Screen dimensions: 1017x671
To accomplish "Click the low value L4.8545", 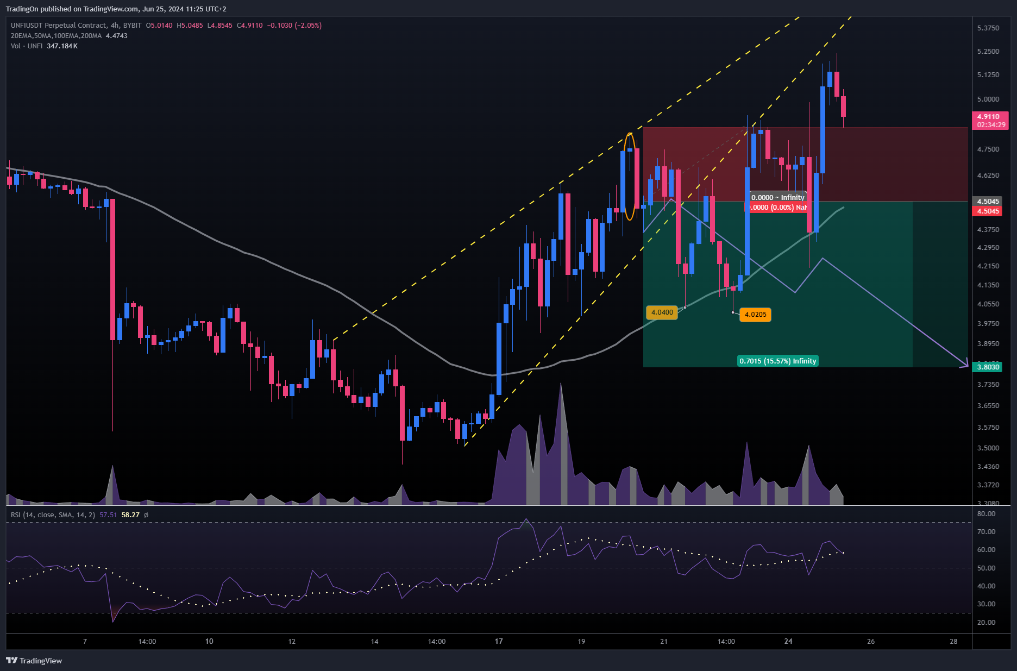I will click(220, 25).
